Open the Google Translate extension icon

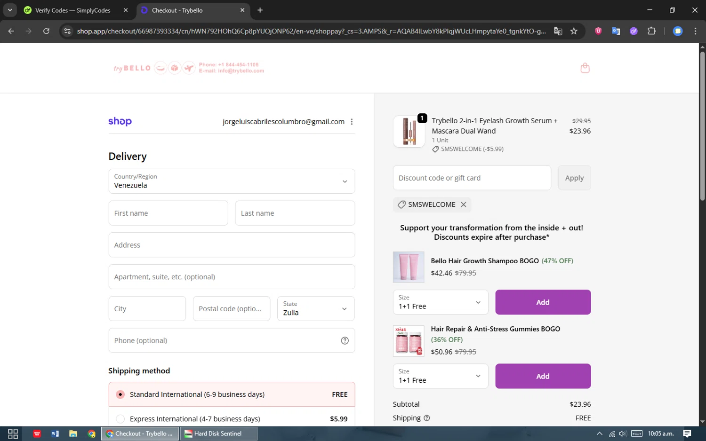click(x=616, y=31)
